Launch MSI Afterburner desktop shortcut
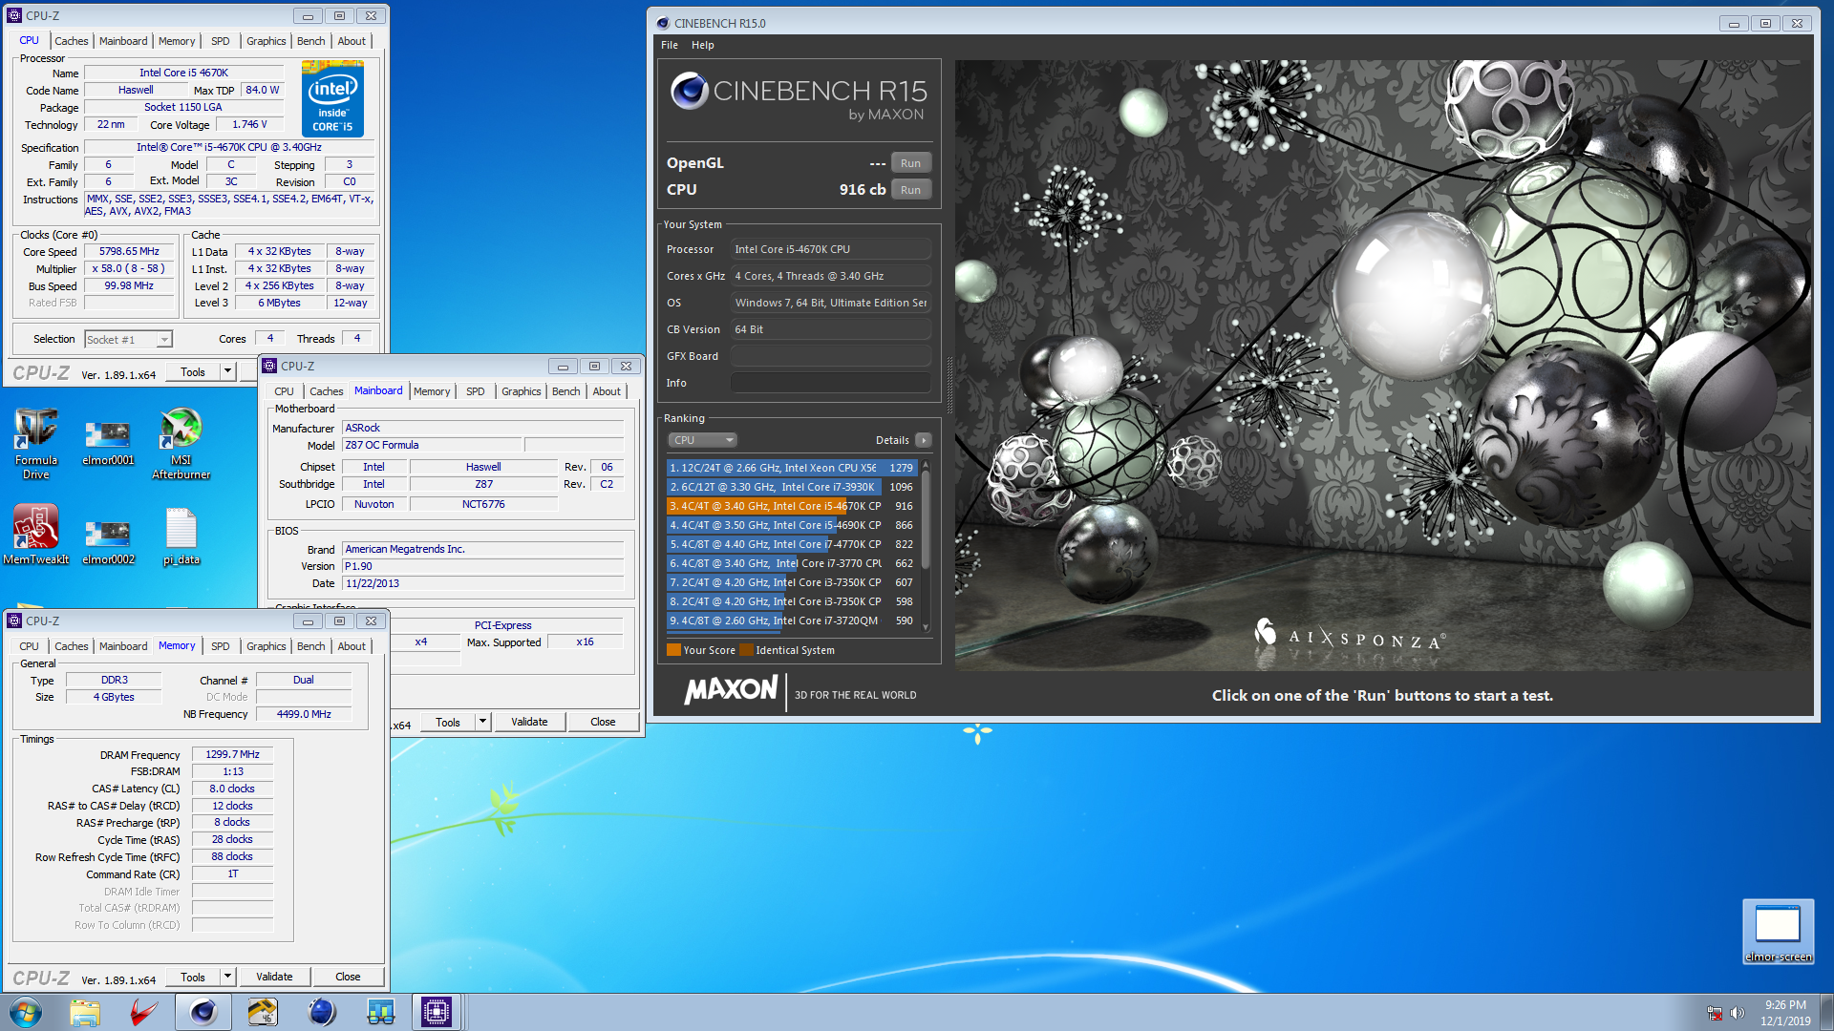 pyautogui.click(x=181, y=442)
